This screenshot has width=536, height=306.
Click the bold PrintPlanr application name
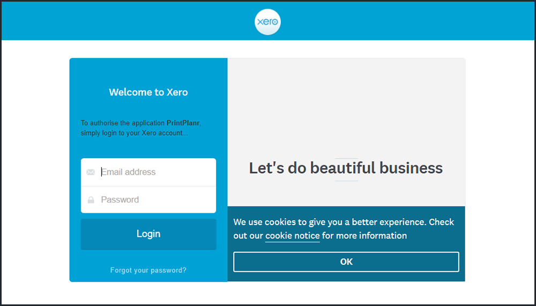tap(183, 123)
